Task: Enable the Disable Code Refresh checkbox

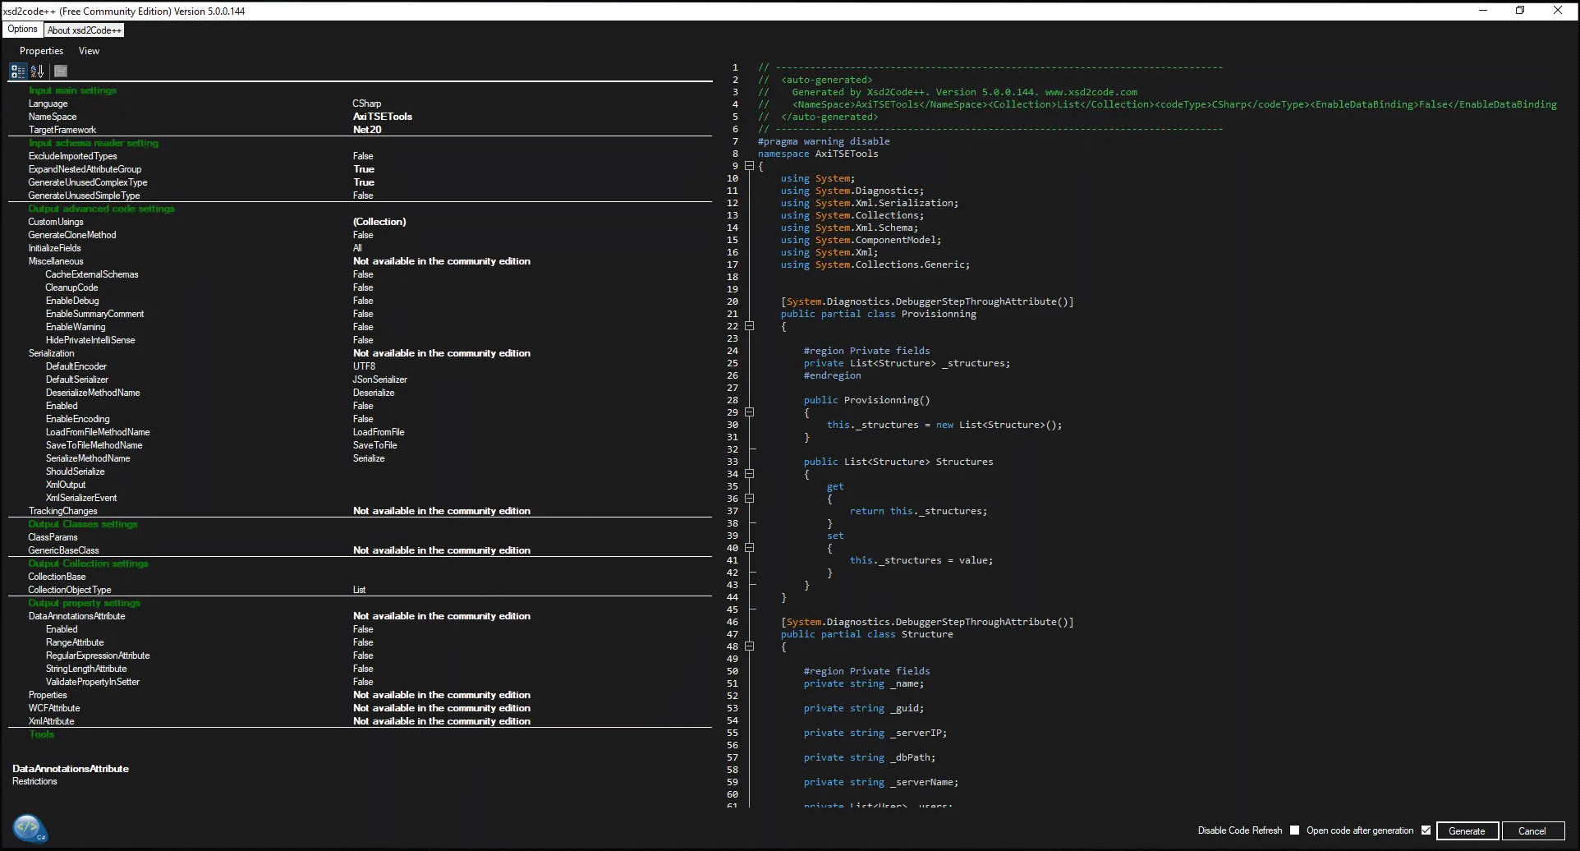Action: [1295, 830]
